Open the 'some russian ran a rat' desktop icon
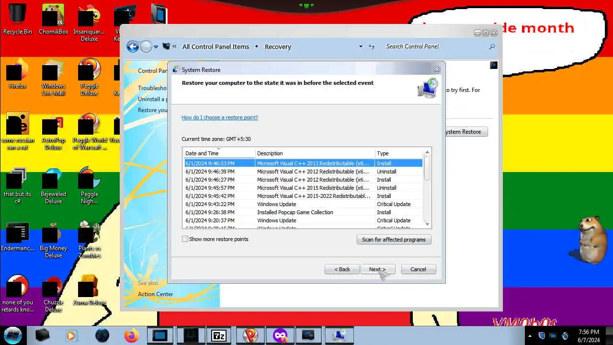 click(18, 131)
